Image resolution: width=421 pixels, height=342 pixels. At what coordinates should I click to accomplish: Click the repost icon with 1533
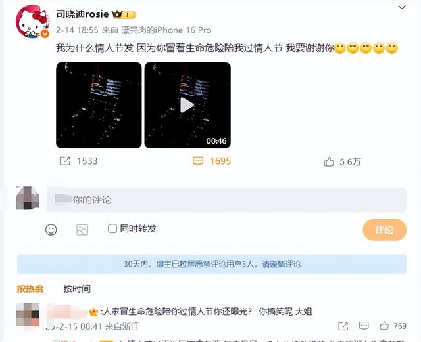[x=64, y=161]
